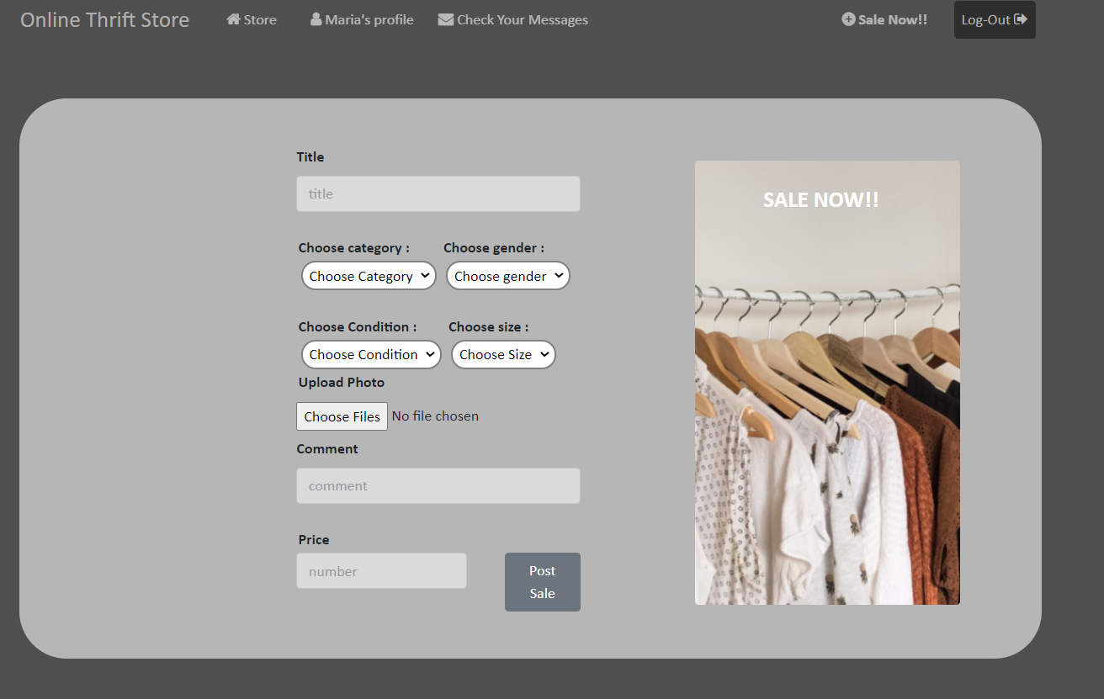The height and width of the screenshot is (699, 1104).
Task: Click inside the title input field
Action: point(438,193)
